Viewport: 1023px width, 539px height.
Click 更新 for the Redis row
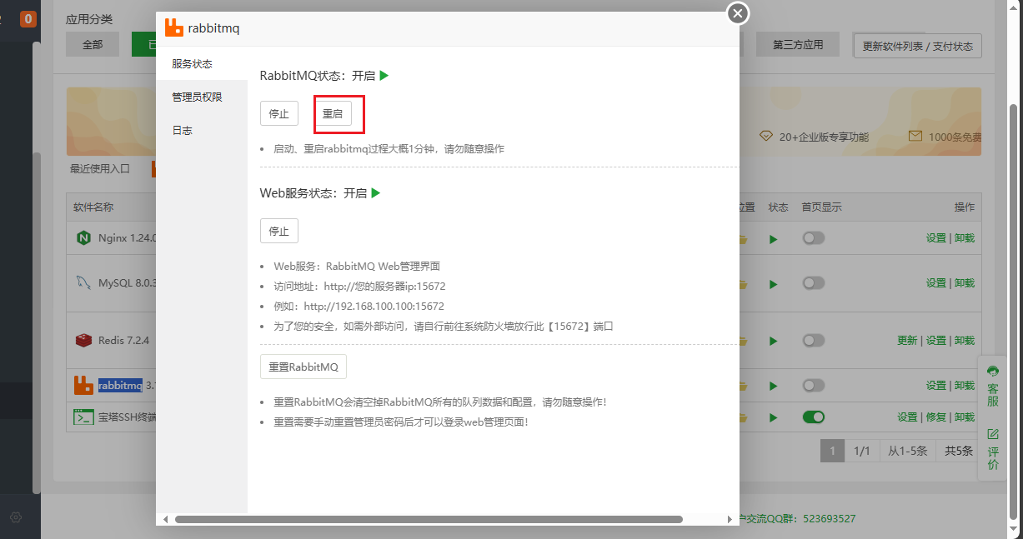[x=907, y=340]
